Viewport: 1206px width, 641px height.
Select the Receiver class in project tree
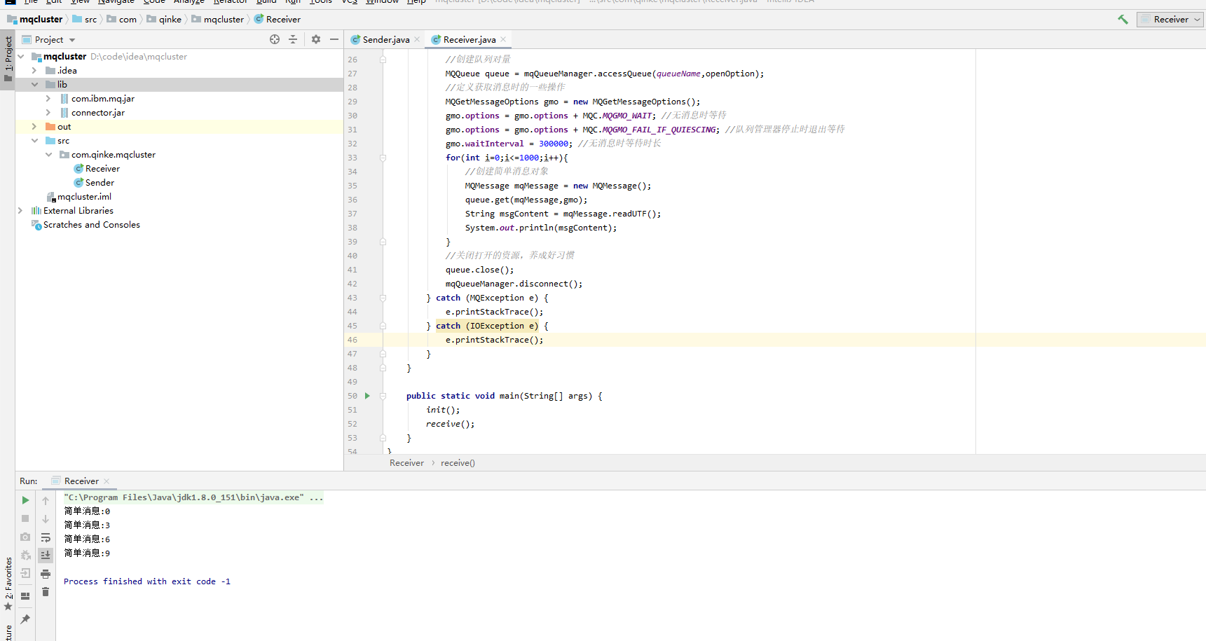(102, 169)
